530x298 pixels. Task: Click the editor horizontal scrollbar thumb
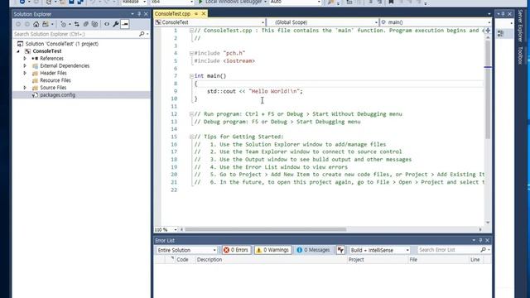click(x=265, y=230)
